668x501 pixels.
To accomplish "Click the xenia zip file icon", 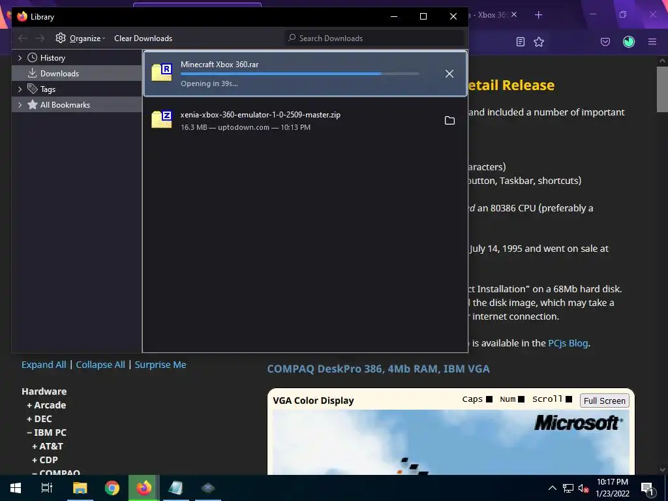I will pyautogui.click(x=162, y=119).
